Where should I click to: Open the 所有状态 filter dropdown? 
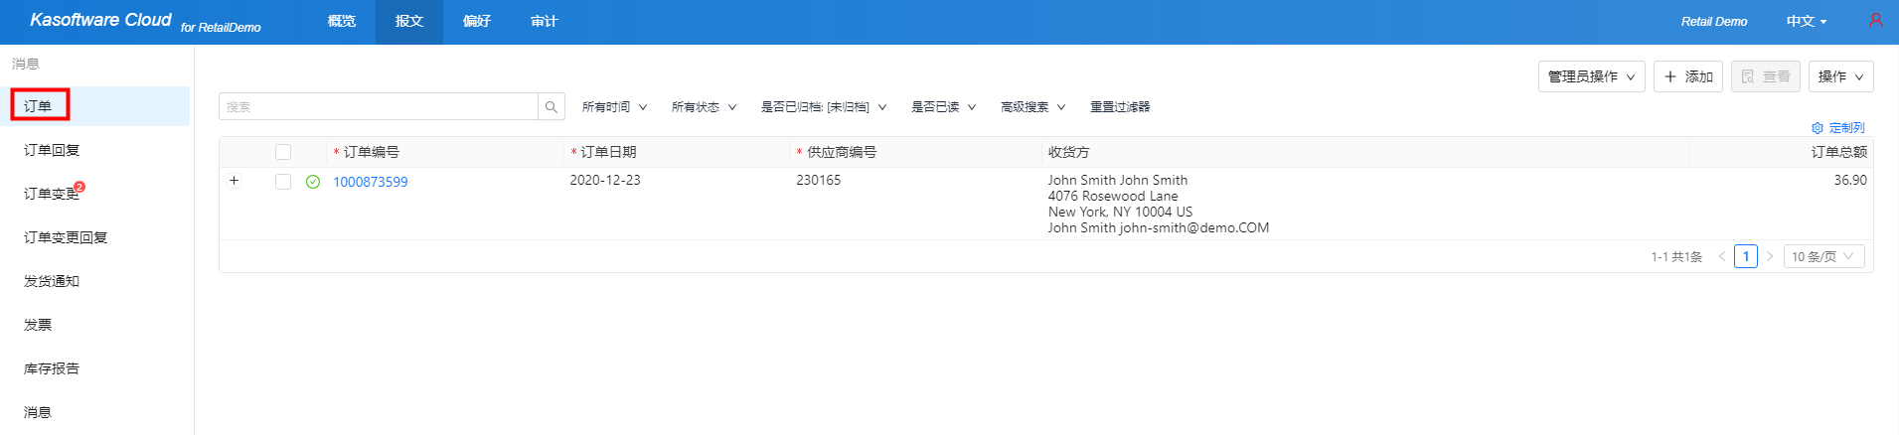[x=704, y=107]
